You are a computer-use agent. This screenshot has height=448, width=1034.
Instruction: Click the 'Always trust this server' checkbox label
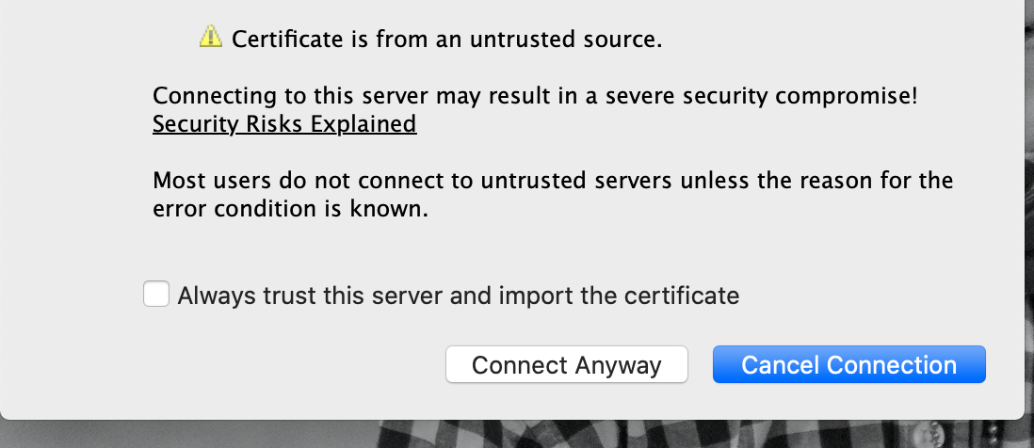pyautogui.click(x=459, y=295)
